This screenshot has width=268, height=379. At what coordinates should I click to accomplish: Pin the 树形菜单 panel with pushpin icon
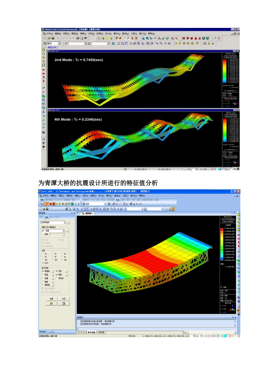coord(71,213)
